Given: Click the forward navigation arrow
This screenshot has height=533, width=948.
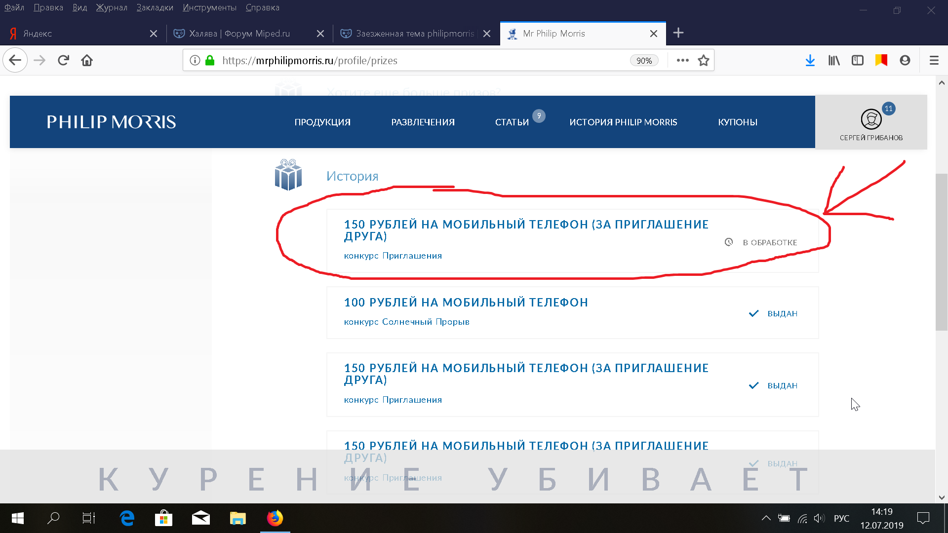Looking at the screenshot, I should pyautogui.click(x=39, y=60).
